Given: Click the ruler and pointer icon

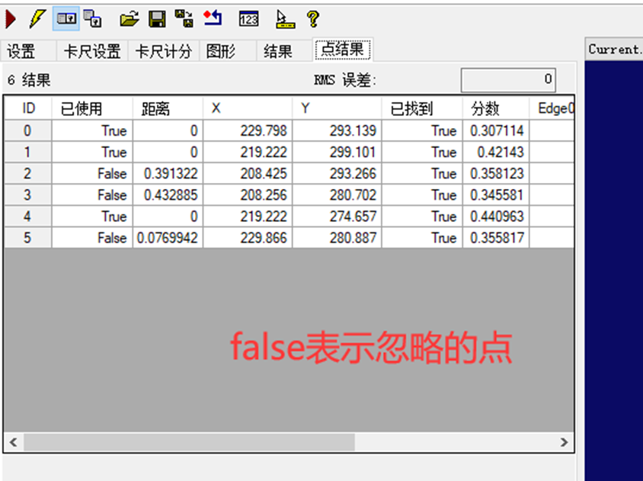Looking at the screenshot, I should click(285, 19).
